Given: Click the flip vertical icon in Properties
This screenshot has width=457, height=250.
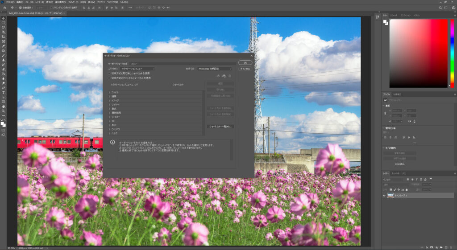Looking at the screenshot, I should (414, 121).
